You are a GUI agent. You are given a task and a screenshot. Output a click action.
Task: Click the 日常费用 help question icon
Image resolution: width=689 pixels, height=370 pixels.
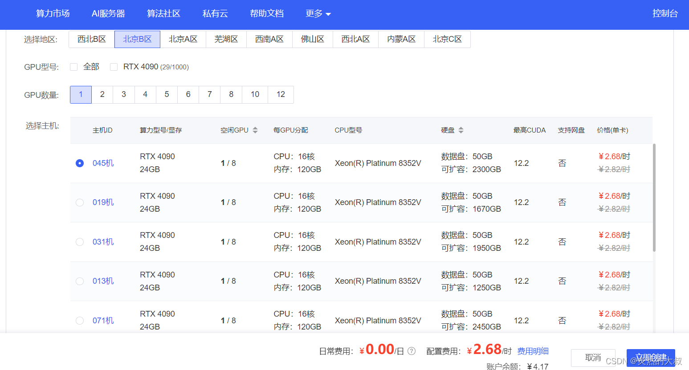click(412, 351)
